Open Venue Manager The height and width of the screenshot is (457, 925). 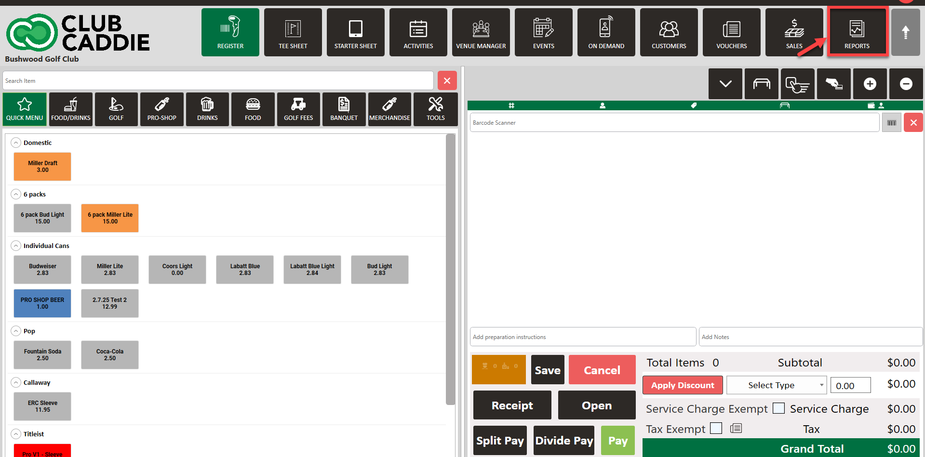(481, 32)
